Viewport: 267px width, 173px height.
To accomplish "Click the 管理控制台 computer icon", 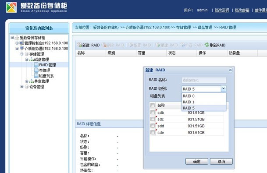I will point(21,43).
